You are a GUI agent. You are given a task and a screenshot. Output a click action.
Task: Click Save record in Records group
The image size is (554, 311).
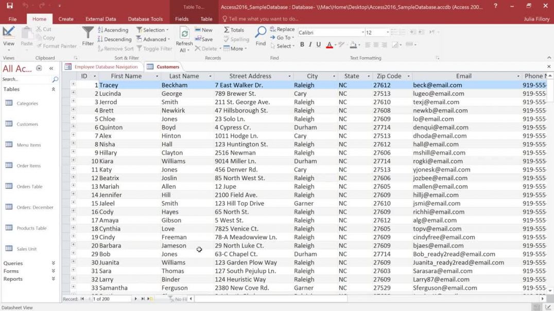point(204,39)
